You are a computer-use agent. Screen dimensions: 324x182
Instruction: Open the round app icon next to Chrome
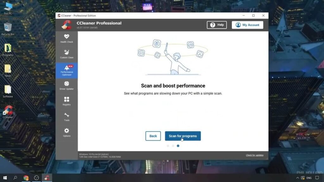36,178
